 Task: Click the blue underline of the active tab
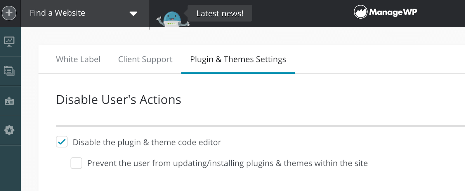[x=238, y=73]
